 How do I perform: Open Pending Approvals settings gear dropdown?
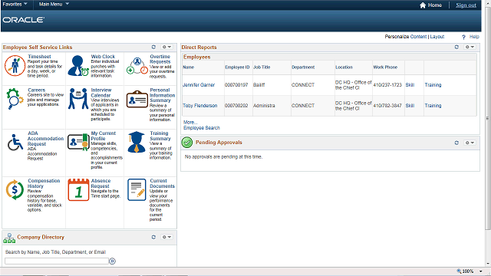[470, 143]
